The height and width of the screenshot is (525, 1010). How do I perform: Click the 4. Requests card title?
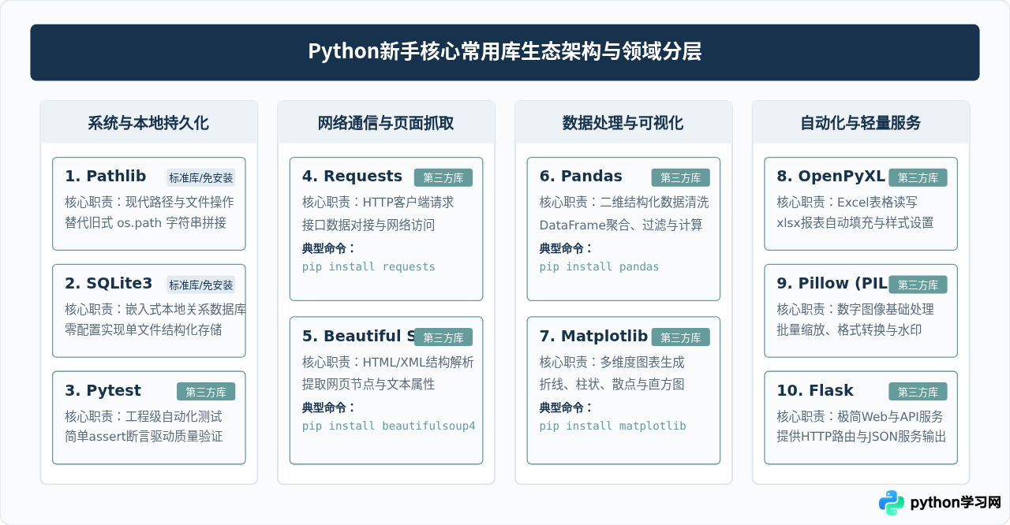pos(352,177)
